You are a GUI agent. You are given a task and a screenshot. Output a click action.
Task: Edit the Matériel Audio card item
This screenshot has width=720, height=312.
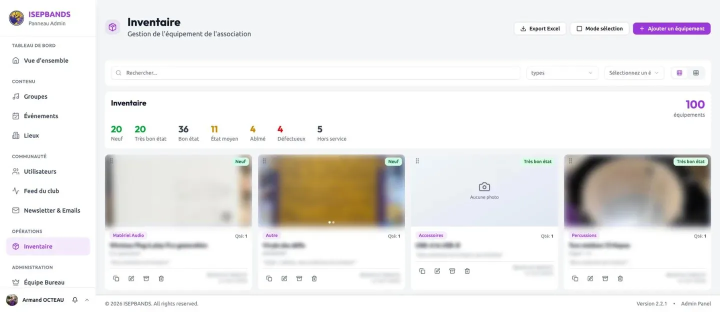pyautogui.click(x=131, y=278)
